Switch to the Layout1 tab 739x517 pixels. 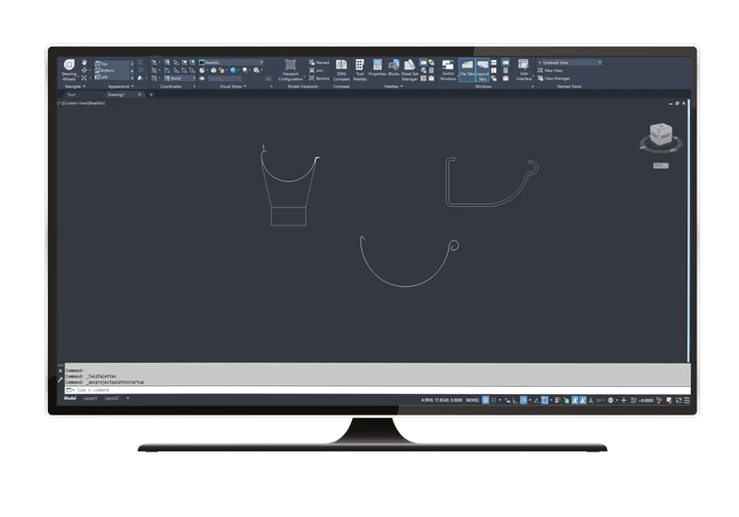pos(91,399)
